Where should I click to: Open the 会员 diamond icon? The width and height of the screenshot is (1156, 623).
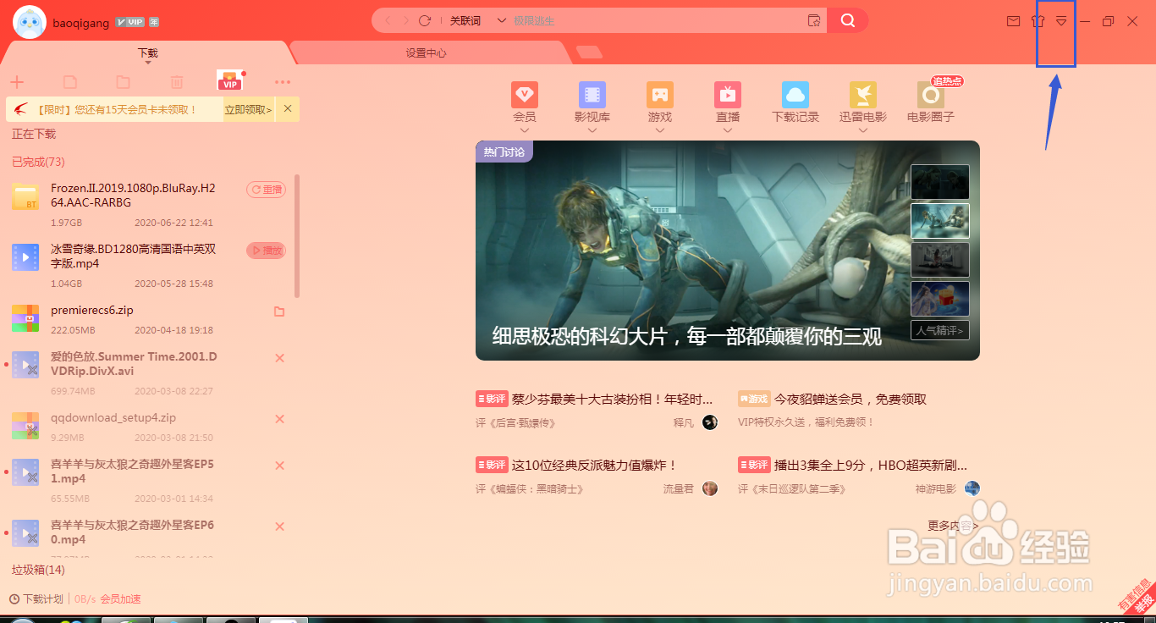[525, 94]
